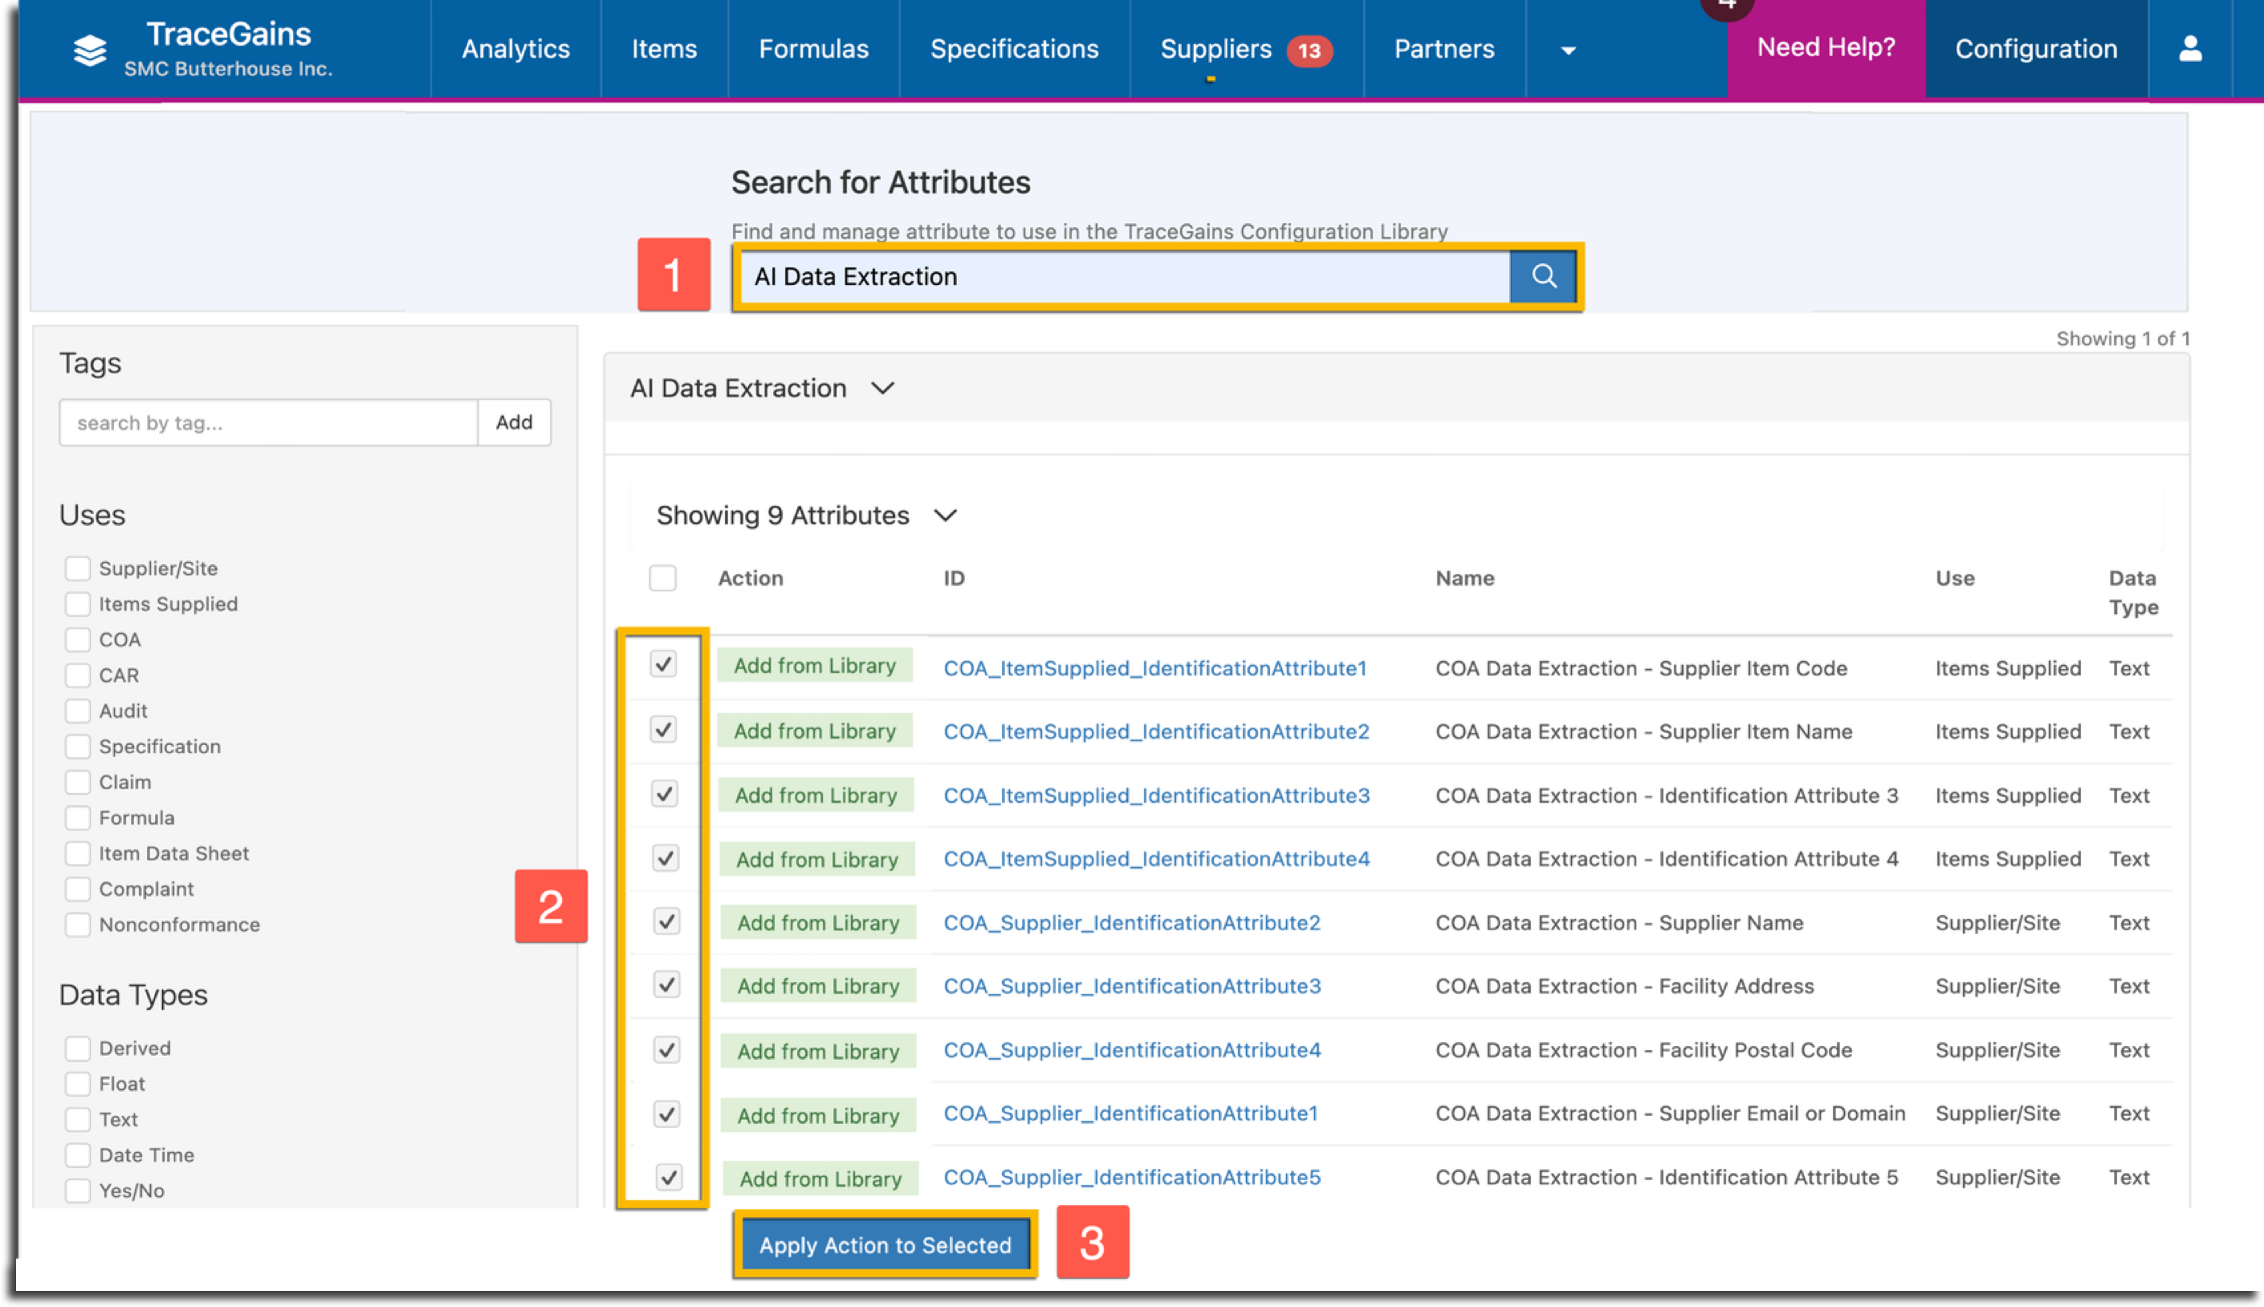
Task: Click the 'Supplier Email or Domain' name cell
Action: 1670,1113
